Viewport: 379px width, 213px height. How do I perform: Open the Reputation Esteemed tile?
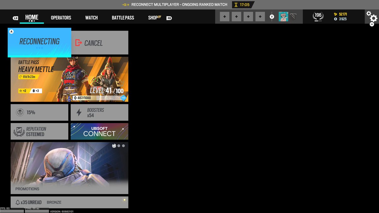(x=39, y=131)
